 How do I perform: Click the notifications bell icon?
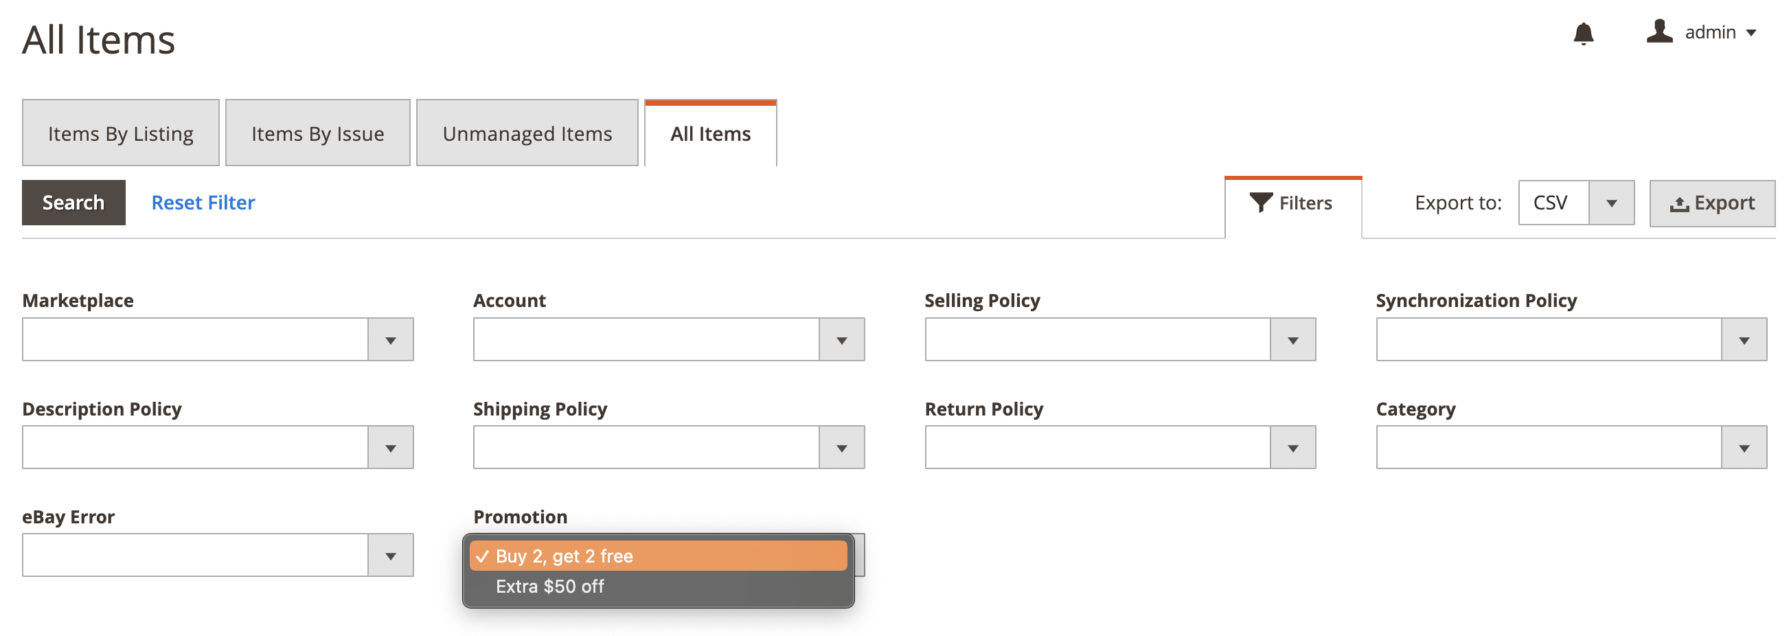click(x=1583, y=34)
